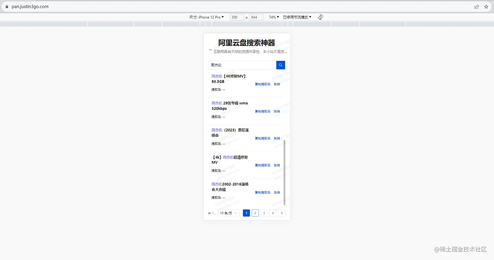This screenshot has width=494, height=260.
Task: Open the iPhone 12 Pro device size dropdown
Action: 206,17
